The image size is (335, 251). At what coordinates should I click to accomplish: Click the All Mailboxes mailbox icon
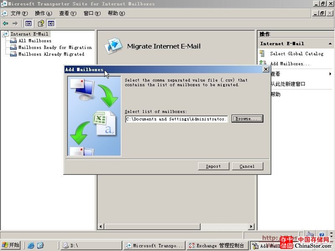(13, 41)
